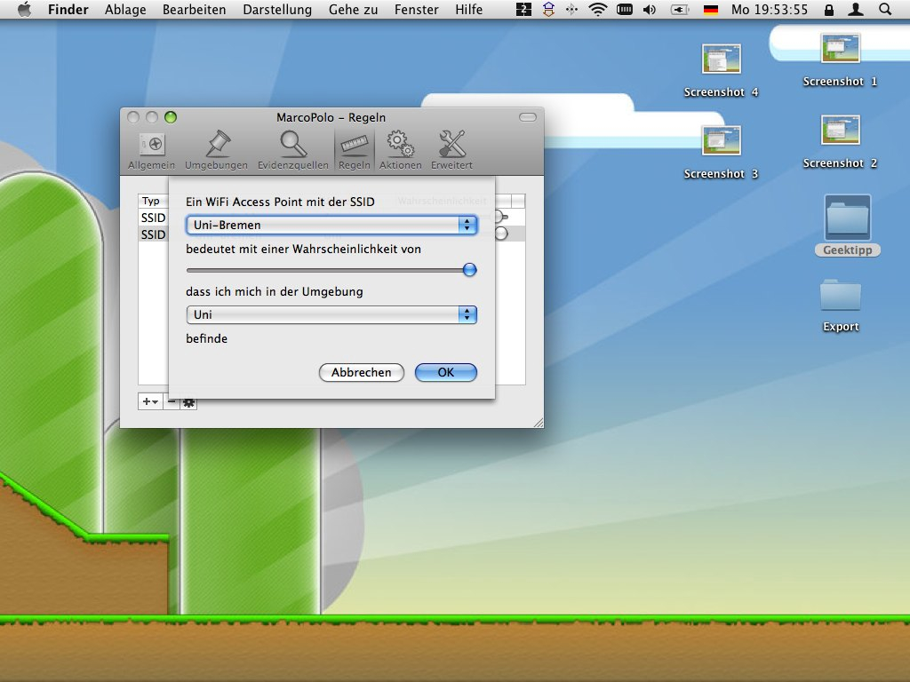Image resolution: width=910 pixels, height=682 pixels.
Task: Click the WiFi status menu bar icon
Action: [598, 9]
